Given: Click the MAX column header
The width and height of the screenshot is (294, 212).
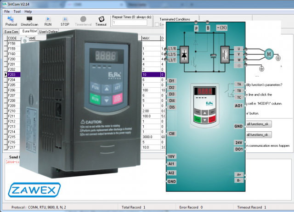Looking at the screenshot, I should (x=151, y=38).
